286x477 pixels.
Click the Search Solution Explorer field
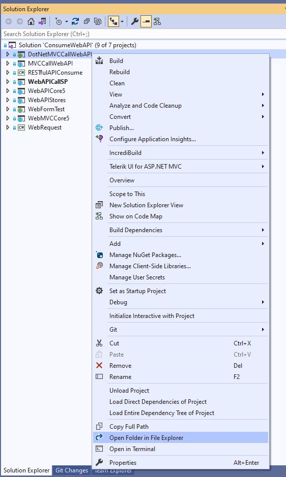tap(143, 34)
